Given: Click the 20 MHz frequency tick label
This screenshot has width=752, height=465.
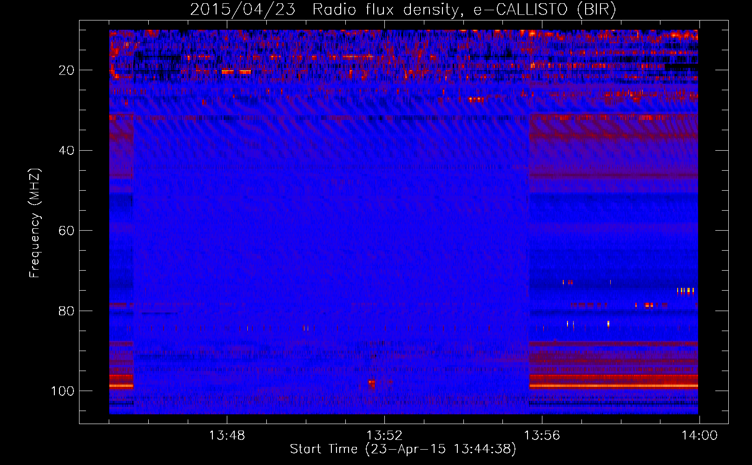Looking at the screenshot, I should 66,70.
